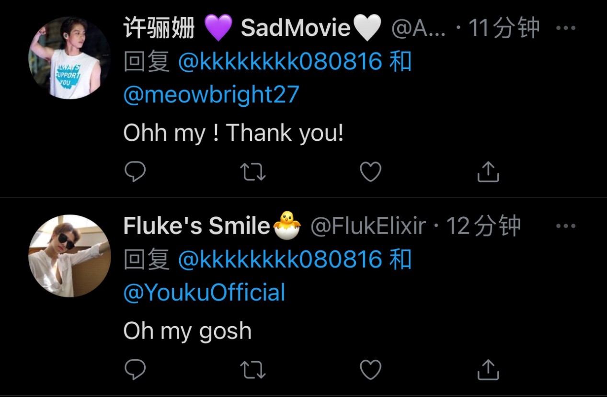
Task: Click the @FlukElixir handle
Action: (368, 226)
